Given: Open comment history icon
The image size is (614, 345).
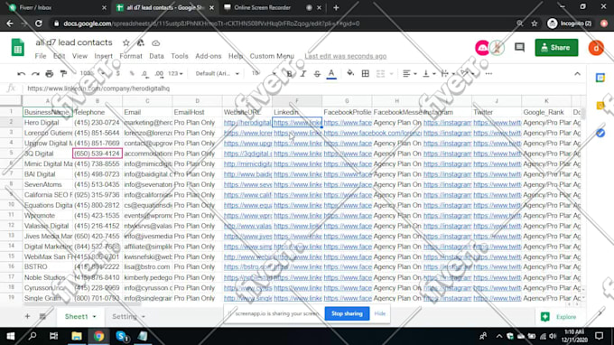Looking at the screenshot, I should click(x=519, y=47).
